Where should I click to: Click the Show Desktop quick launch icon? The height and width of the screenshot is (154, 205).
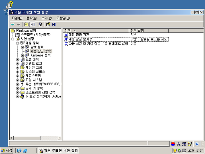point(19,151)
